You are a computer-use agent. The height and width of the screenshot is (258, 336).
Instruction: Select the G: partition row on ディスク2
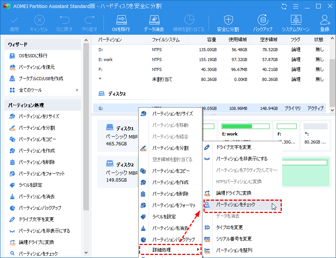(210, 108)
